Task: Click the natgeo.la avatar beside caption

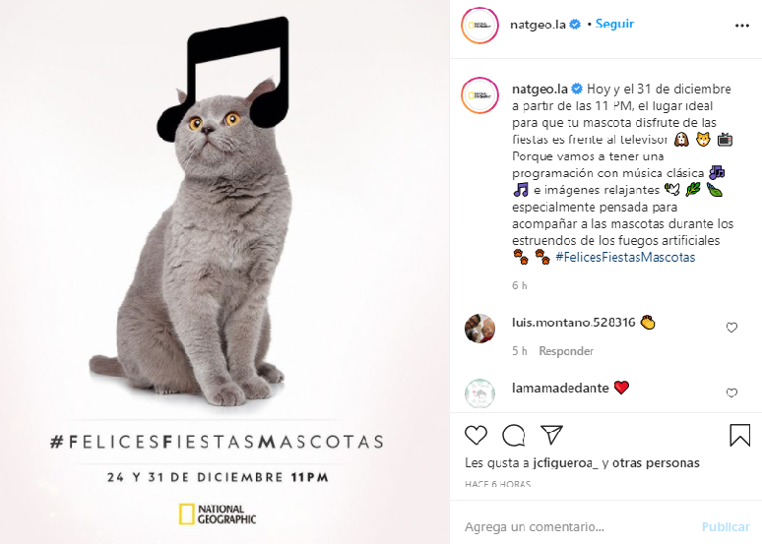Action: click(479, 95)
